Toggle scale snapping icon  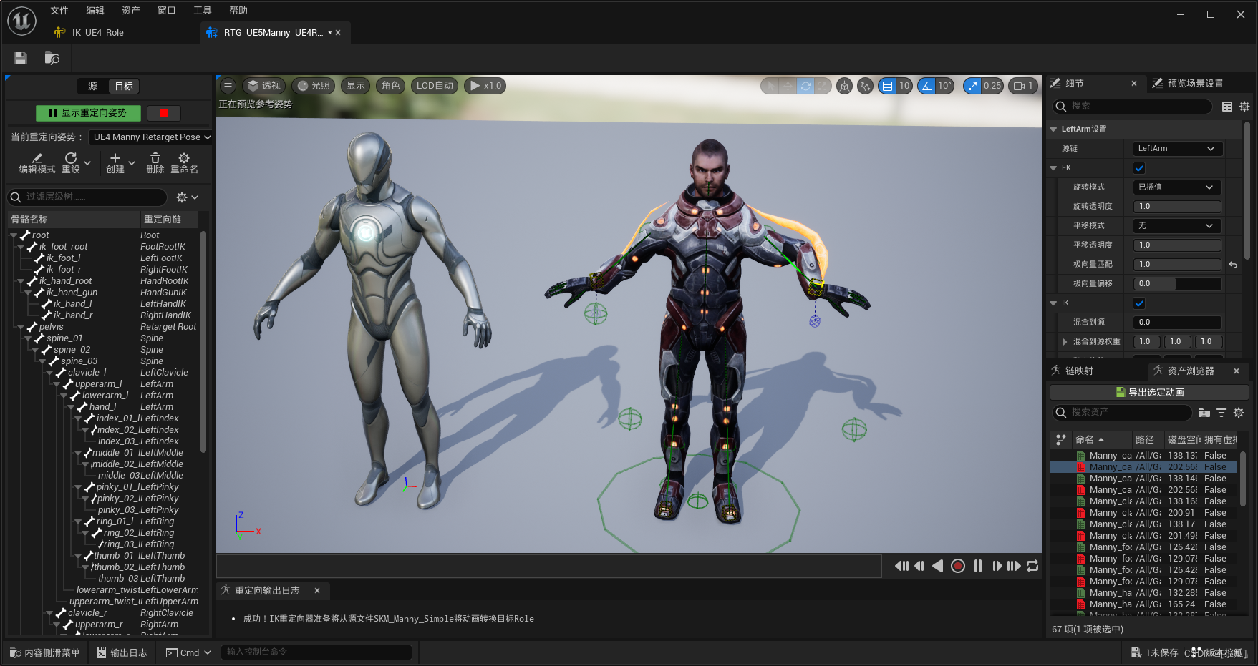pos(972,86)
